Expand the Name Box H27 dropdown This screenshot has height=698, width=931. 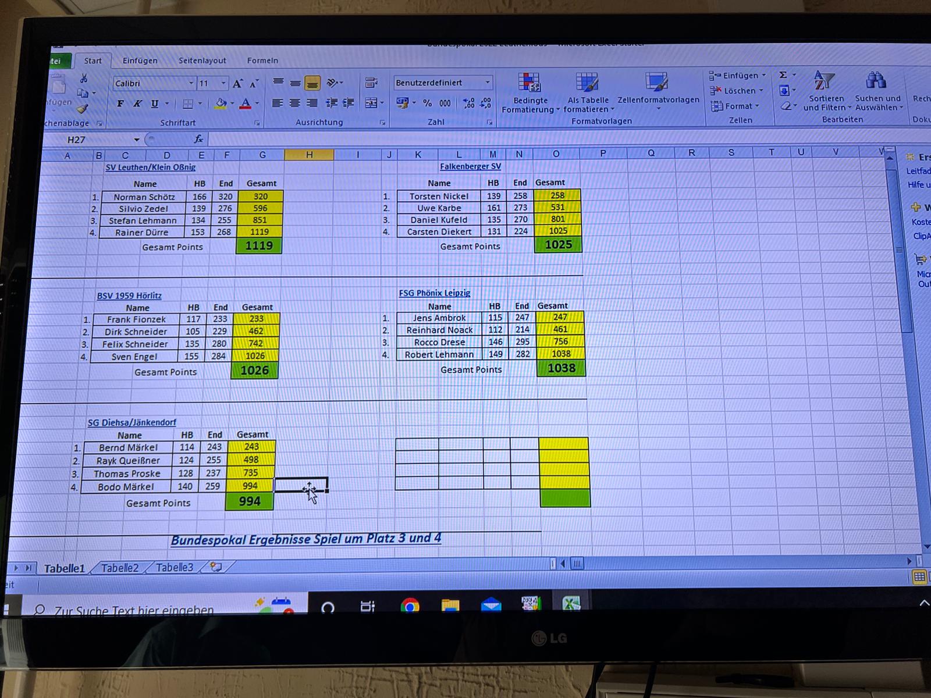pyautogui.click(x=137, y=140)
